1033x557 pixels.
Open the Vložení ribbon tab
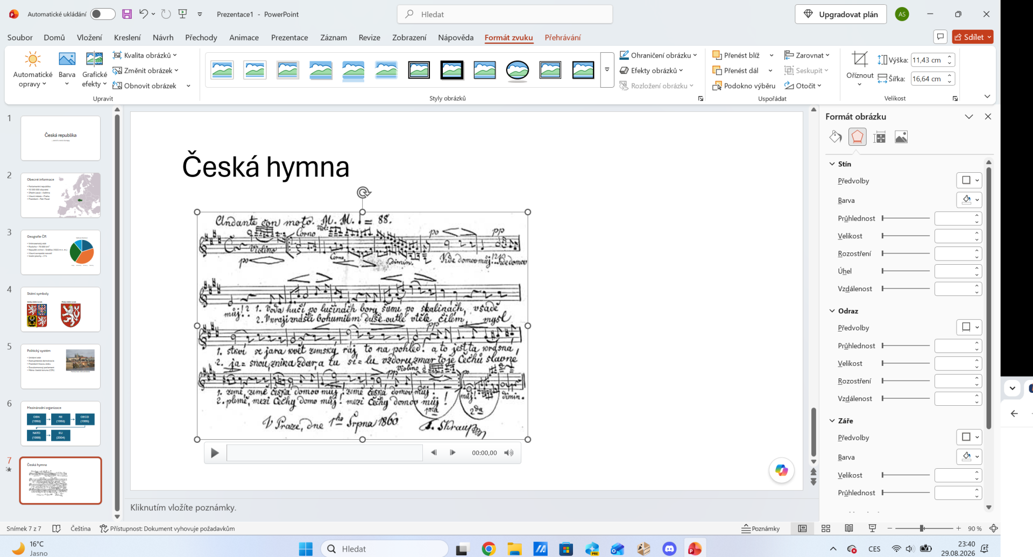click(89, 37)
